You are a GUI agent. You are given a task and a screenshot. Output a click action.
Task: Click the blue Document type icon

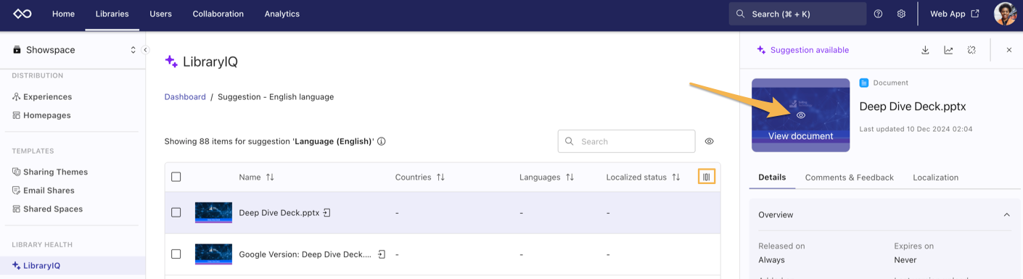click(864, 83)
